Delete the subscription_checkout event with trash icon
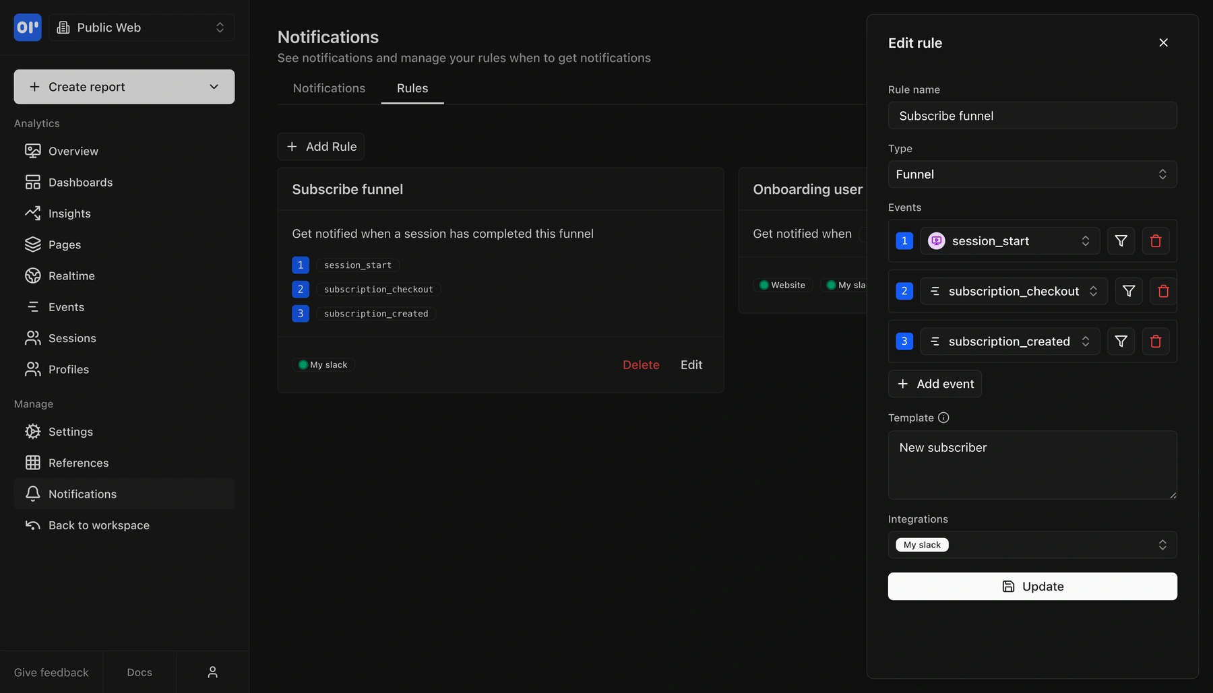The width and height of the screenshot is (1213, 693). (1163, 292)
